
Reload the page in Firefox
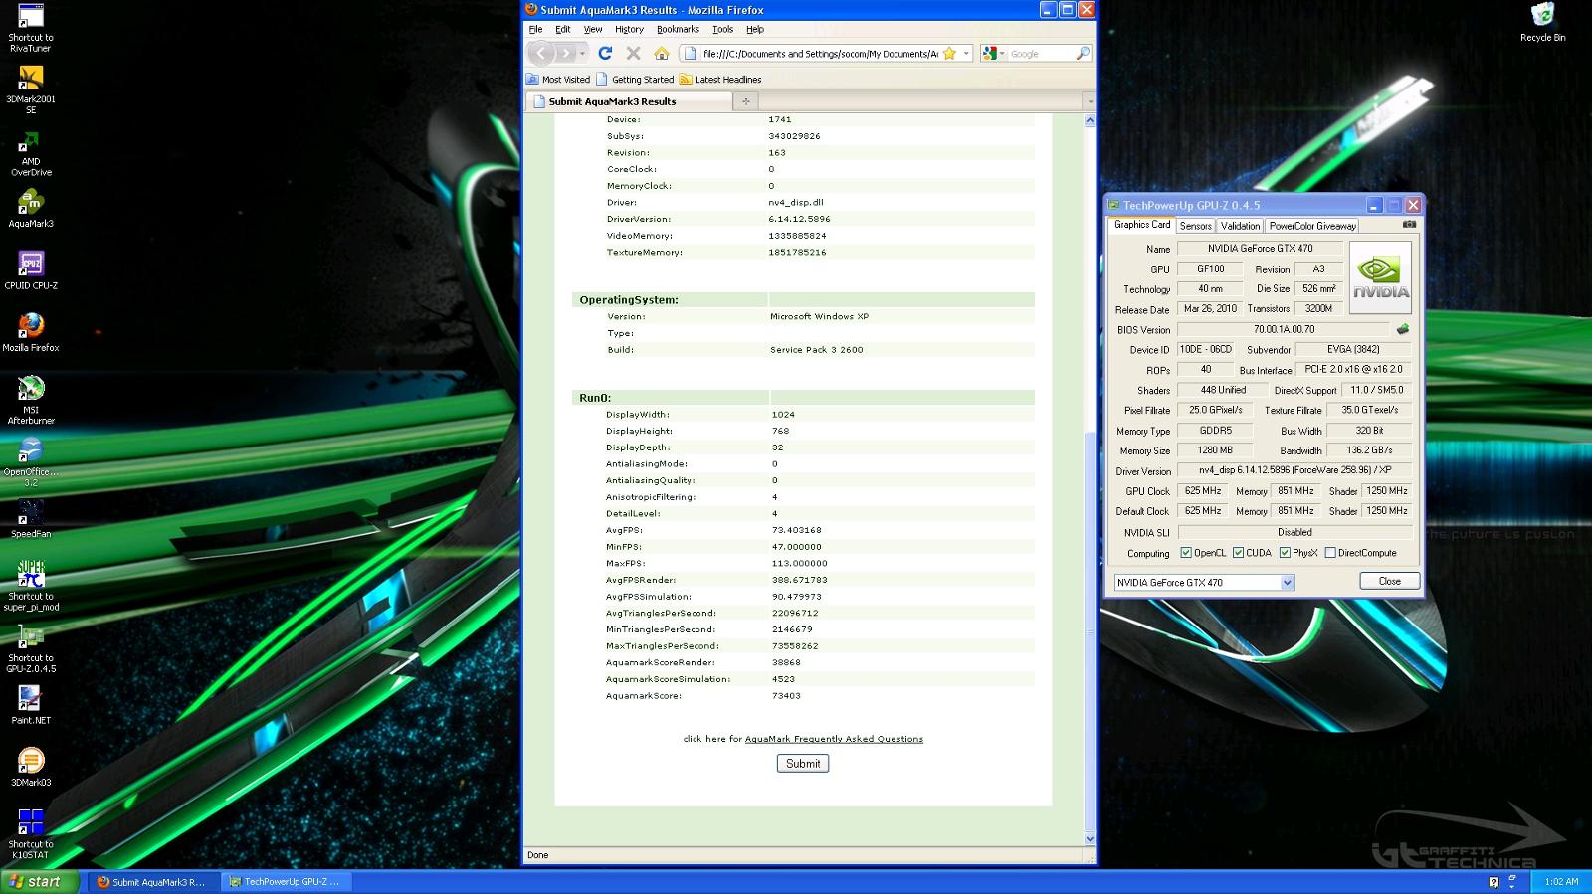(605, 54)
